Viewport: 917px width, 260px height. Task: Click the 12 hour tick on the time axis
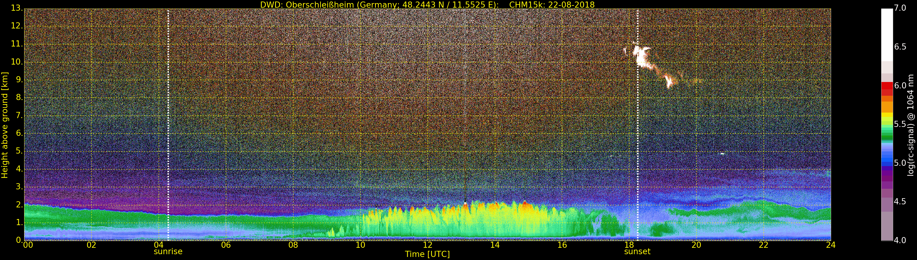tap(428, 245)
